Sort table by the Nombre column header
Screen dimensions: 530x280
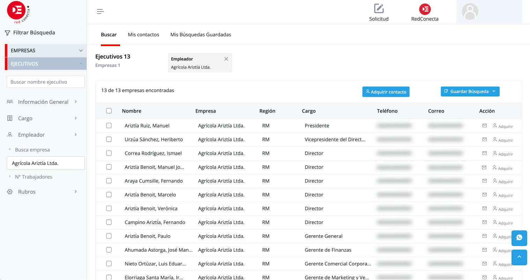[x=132, y=111]
